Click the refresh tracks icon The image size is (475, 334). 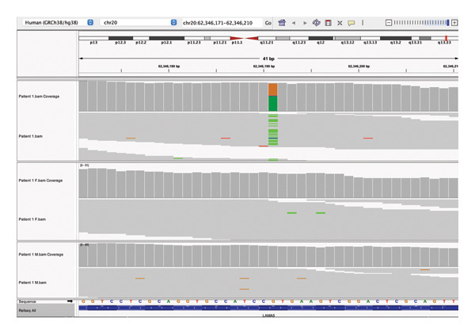[x=316, y=23]
